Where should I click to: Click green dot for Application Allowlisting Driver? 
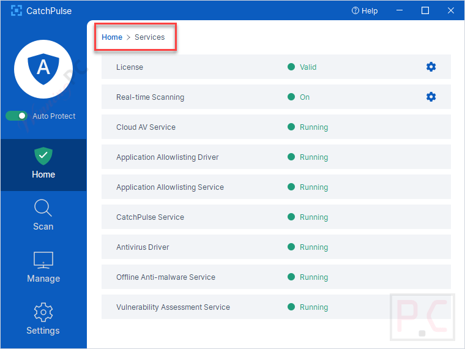[x=291, y=157]
